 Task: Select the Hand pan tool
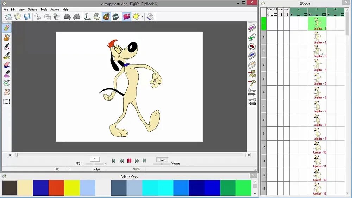[x=6, y=92]
